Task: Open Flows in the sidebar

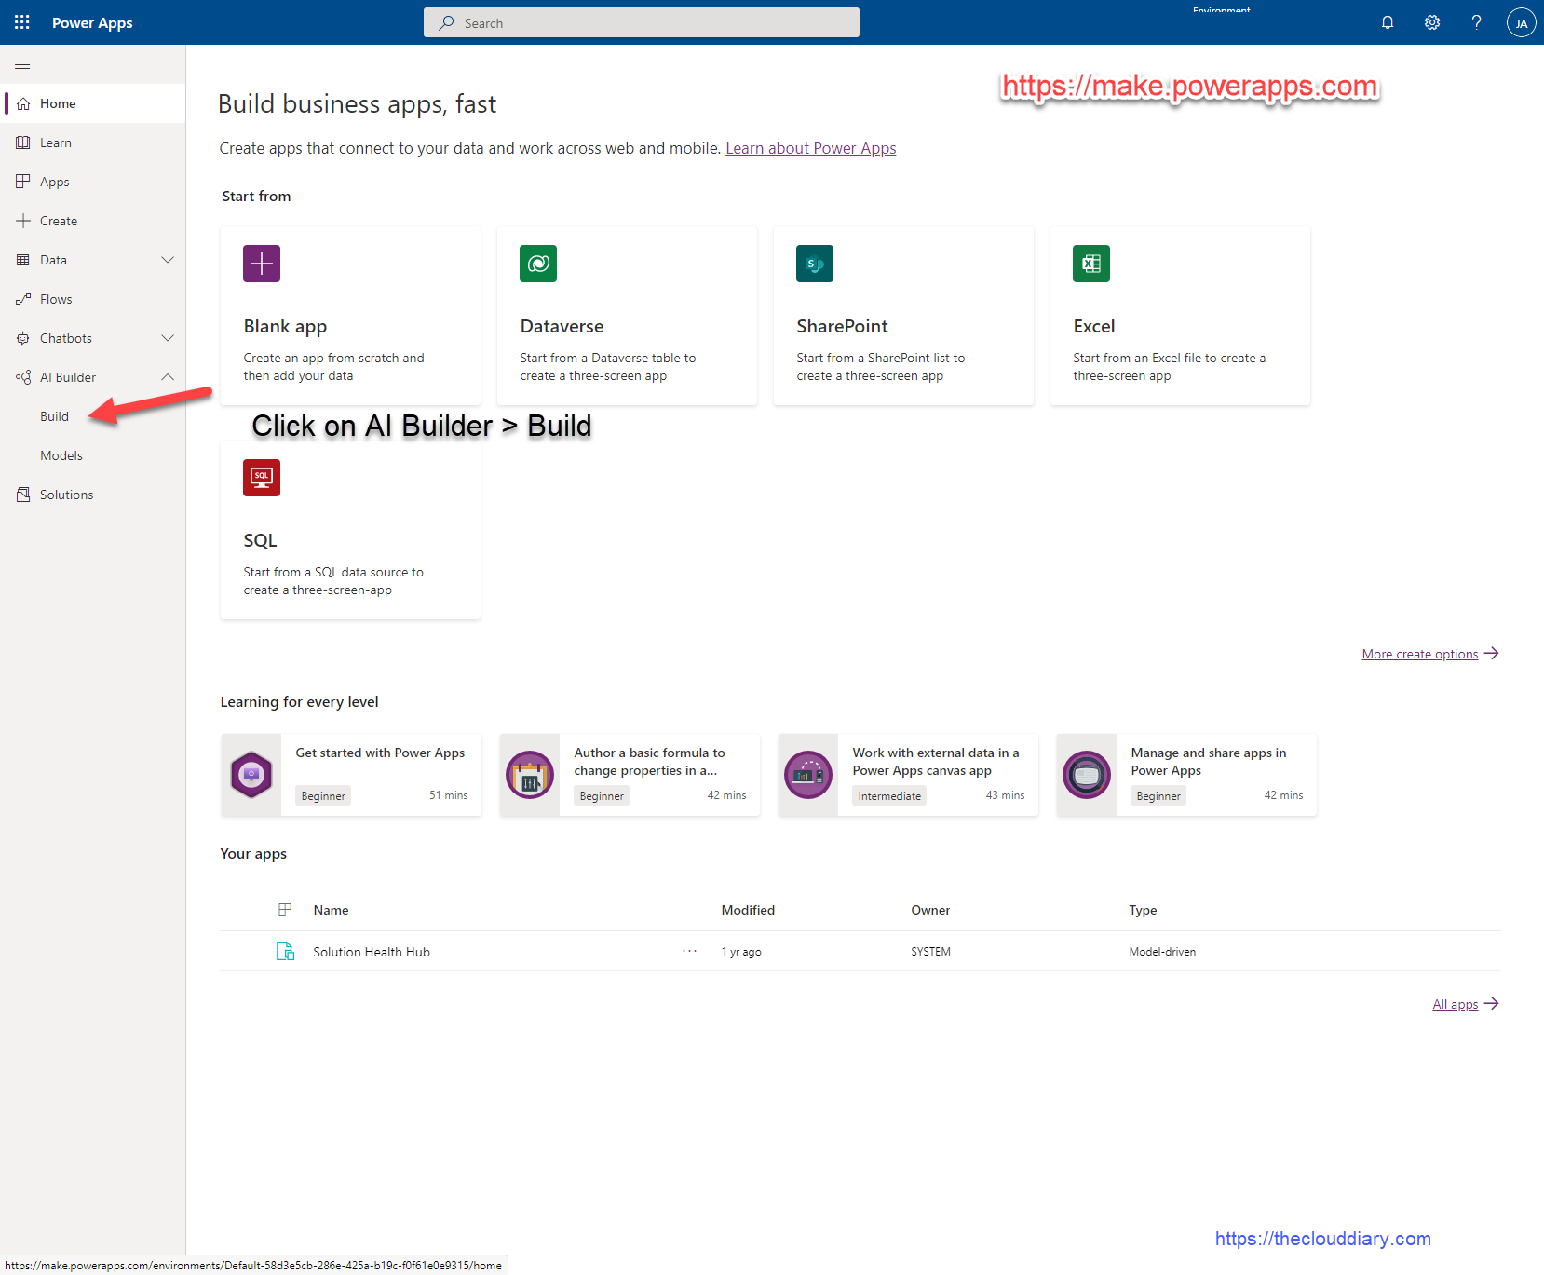Action: (93, 299)
